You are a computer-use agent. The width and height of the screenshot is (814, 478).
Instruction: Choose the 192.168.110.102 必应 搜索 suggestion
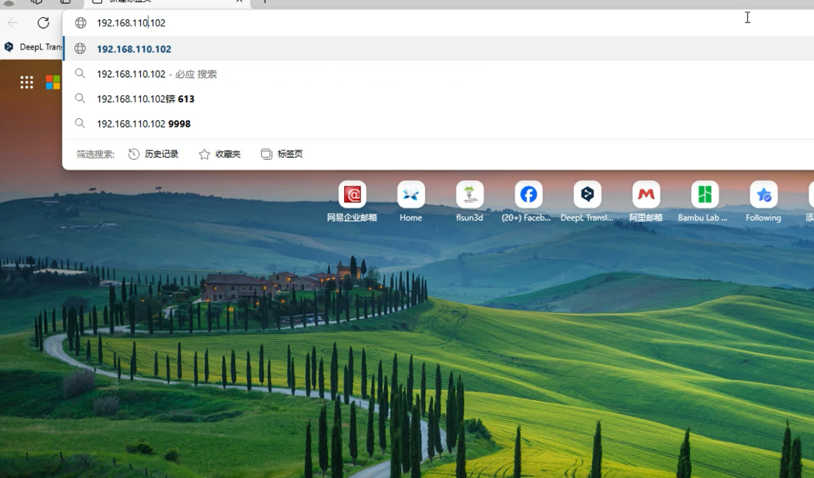coord(157,74)
